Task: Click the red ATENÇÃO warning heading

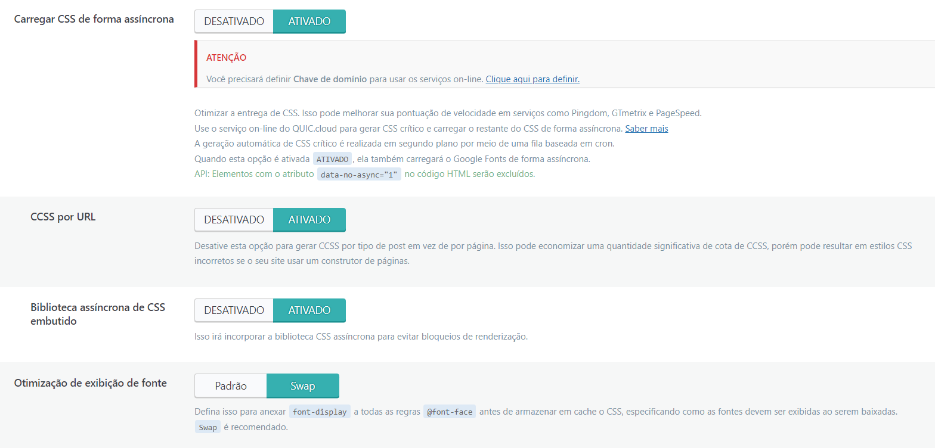Action: pos(226,58)
